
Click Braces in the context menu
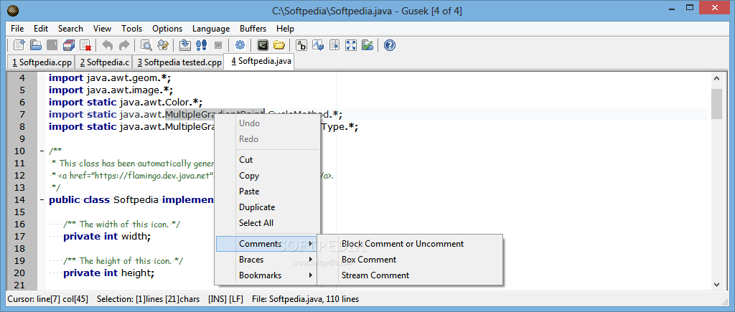pos(267,260)
